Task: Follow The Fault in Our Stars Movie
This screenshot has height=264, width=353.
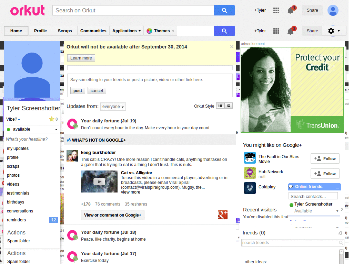Action: [325, 159]
